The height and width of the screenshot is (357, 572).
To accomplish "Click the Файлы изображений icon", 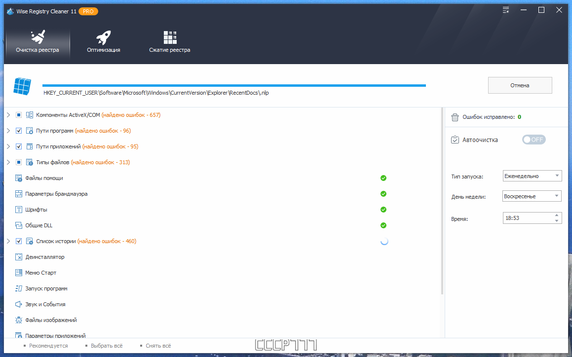I will [x=19, y=320].
